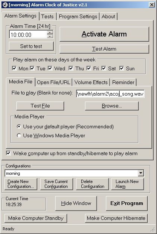Switch to the Alarm Settings tab
Viewport: 157px width, 234px height.
pyautogui.click(x=21, y=16)
